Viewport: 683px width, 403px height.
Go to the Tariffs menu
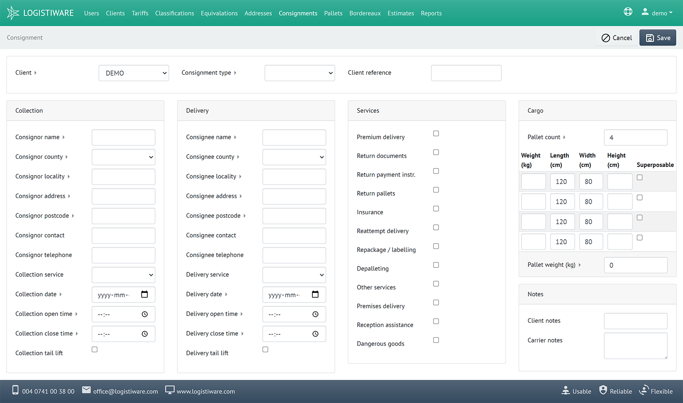pyautogui.click(x=140, y=13)
